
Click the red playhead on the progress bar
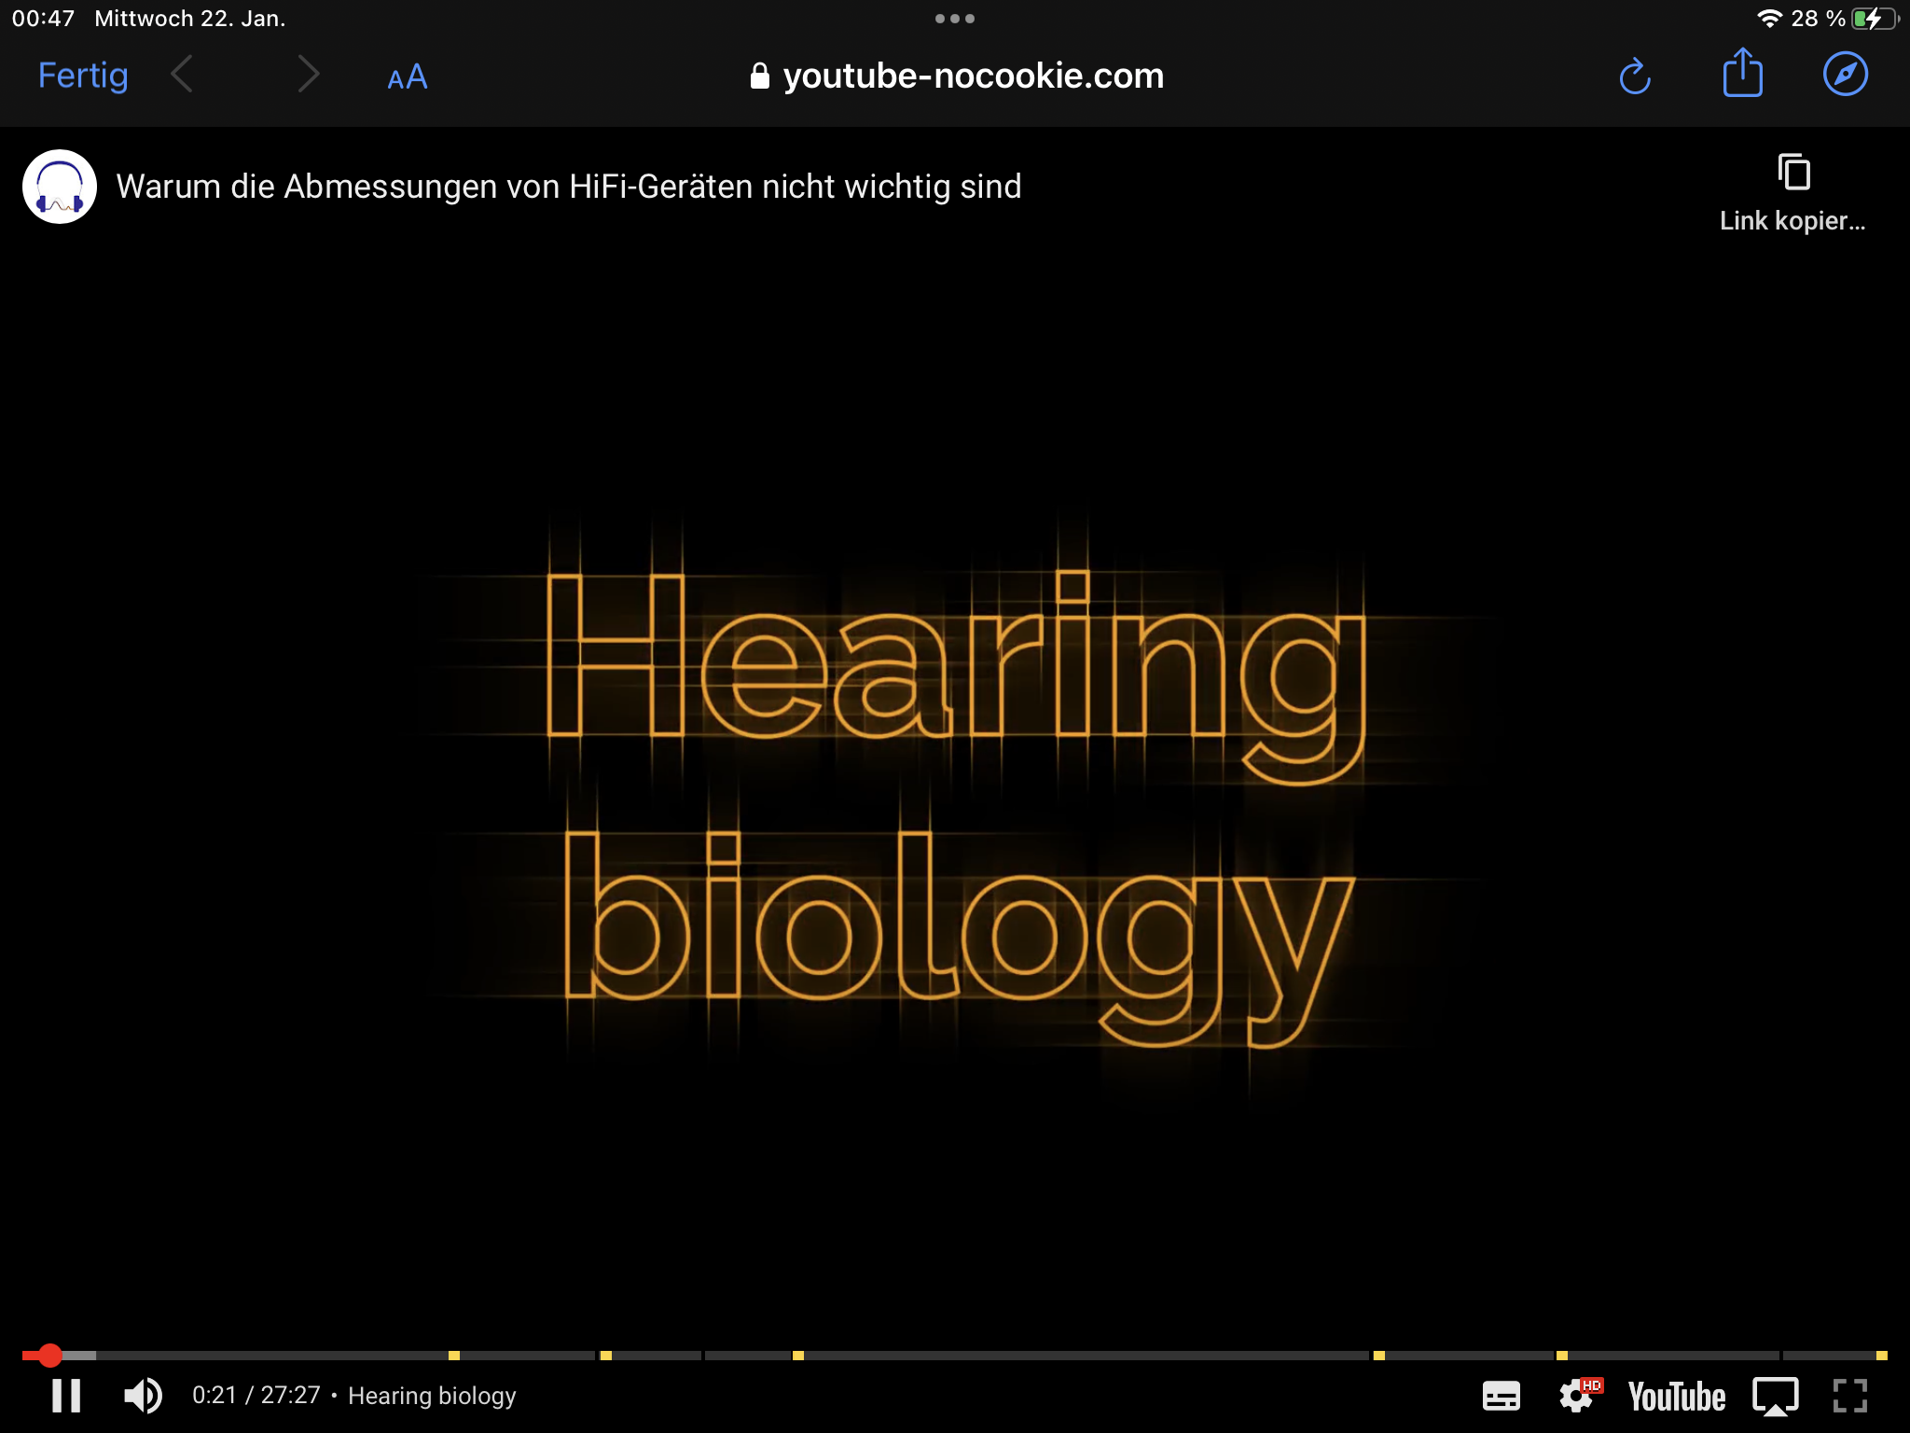coord(50,1356)
